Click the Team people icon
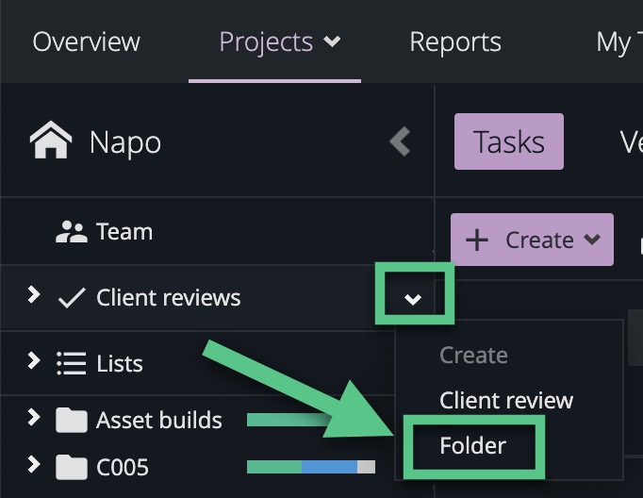 (72, 232)
